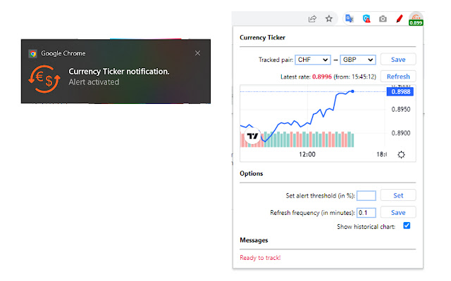Click the last data point on the chart line
The width and height of the screenshot is (451, 281).
[352, 91]
